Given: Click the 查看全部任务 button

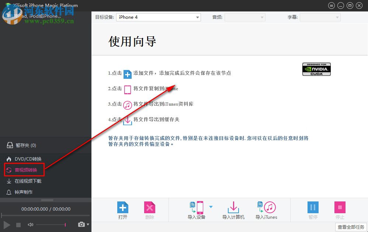Looking at the screenshot, I should [x=350, y=227].
